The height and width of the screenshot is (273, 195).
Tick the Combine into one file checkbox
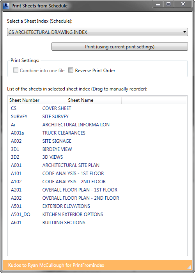[x=16, y=70]
